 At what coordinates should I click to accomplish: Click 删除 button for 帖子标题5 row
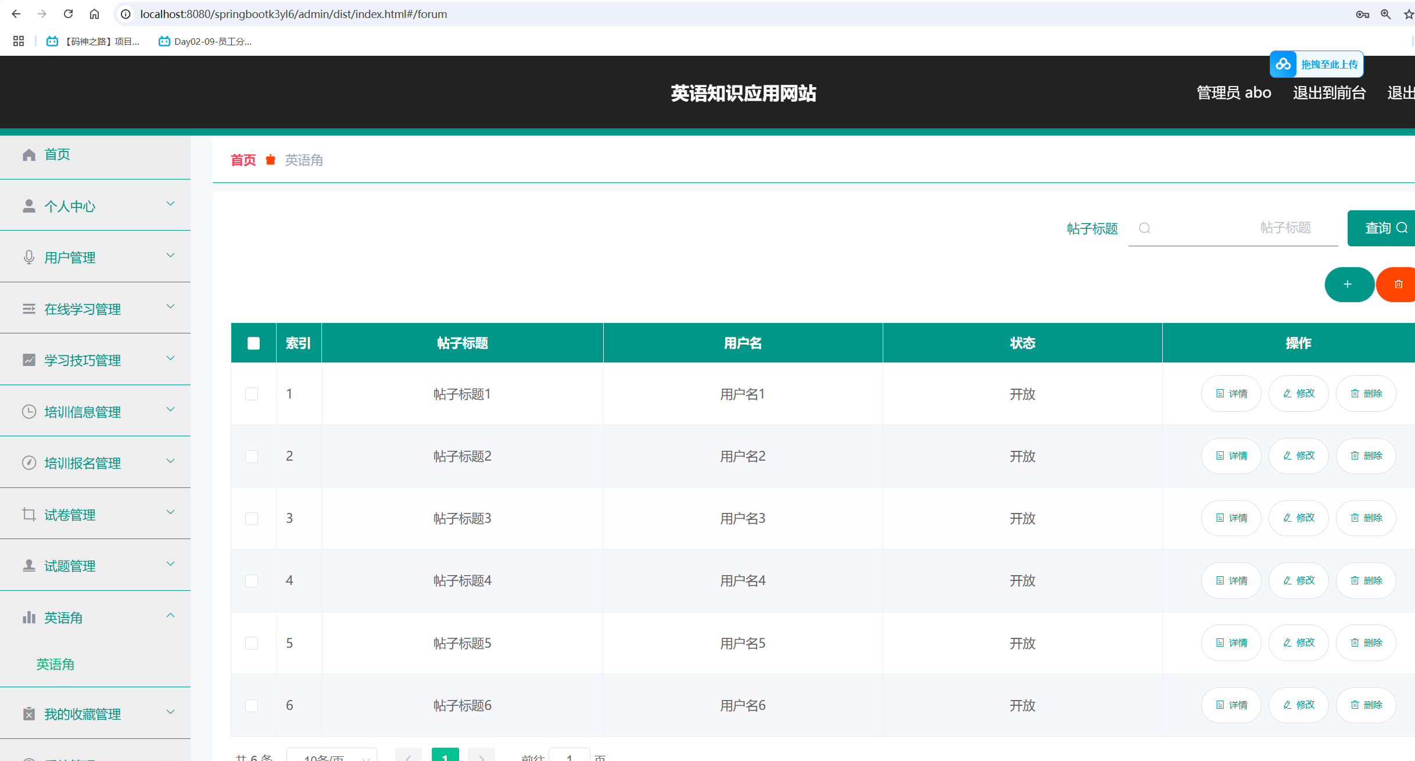pos(1366,643)
